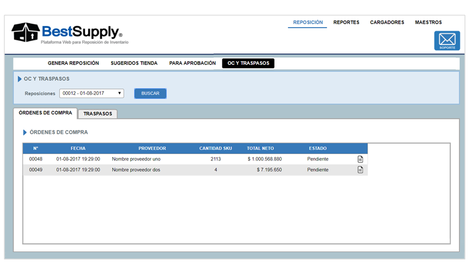Go to GENERA REPOSICIÓN section

(x=73, y=63)
